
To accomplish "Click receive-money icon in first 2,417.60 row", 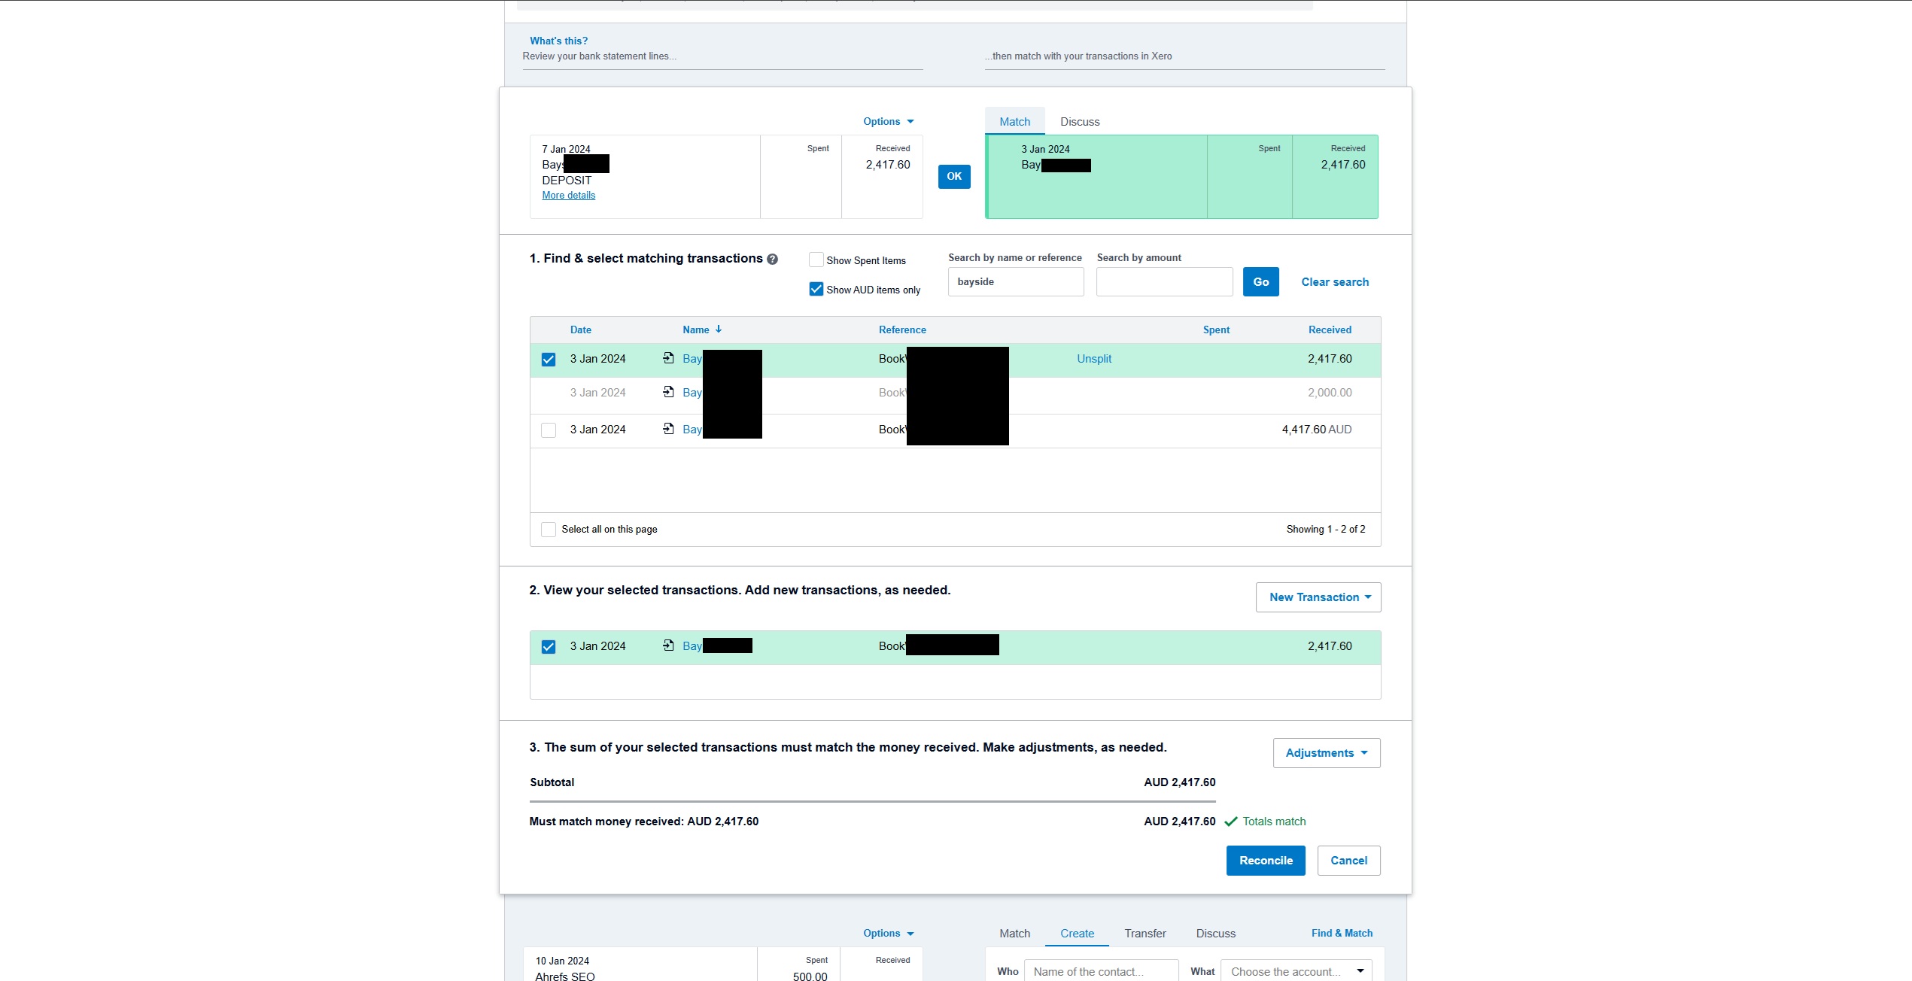I will pos(668,358).
